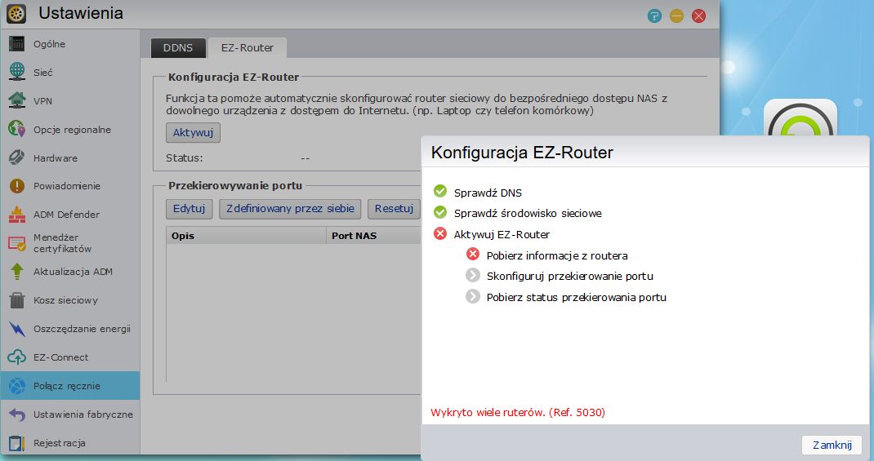Click the Zdefiniowany przez siebie button
Viewport: 874px width, 461px height.
[290, 209]
